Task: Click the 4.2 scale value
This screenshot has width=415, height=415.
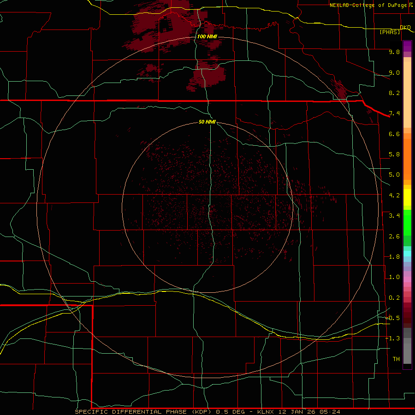Action: pyautogui.click(x=394, y=196)
